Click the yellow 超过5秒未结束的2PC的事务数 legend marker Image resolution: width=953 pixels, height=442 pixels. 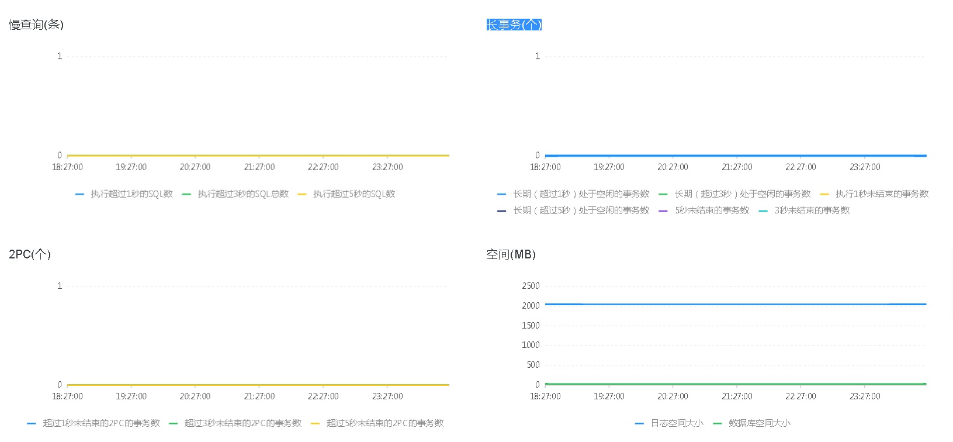[x=316, y=423]
